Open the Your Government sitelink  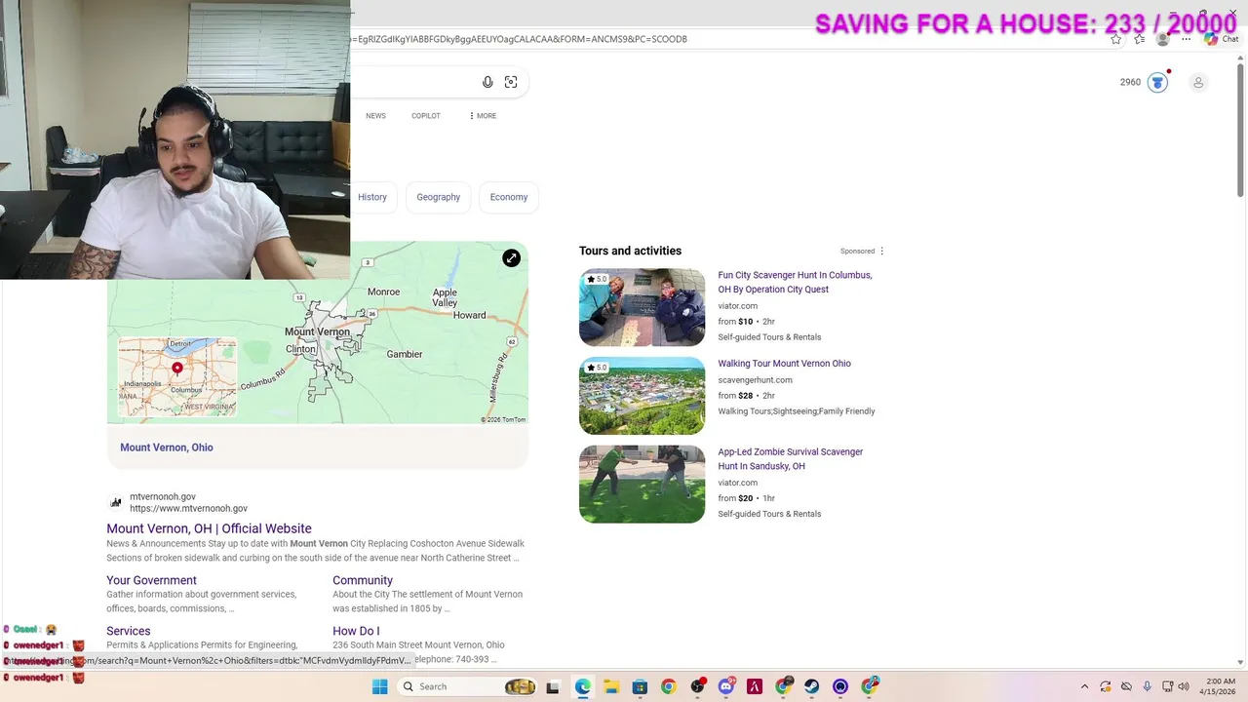tap(151, 580)
